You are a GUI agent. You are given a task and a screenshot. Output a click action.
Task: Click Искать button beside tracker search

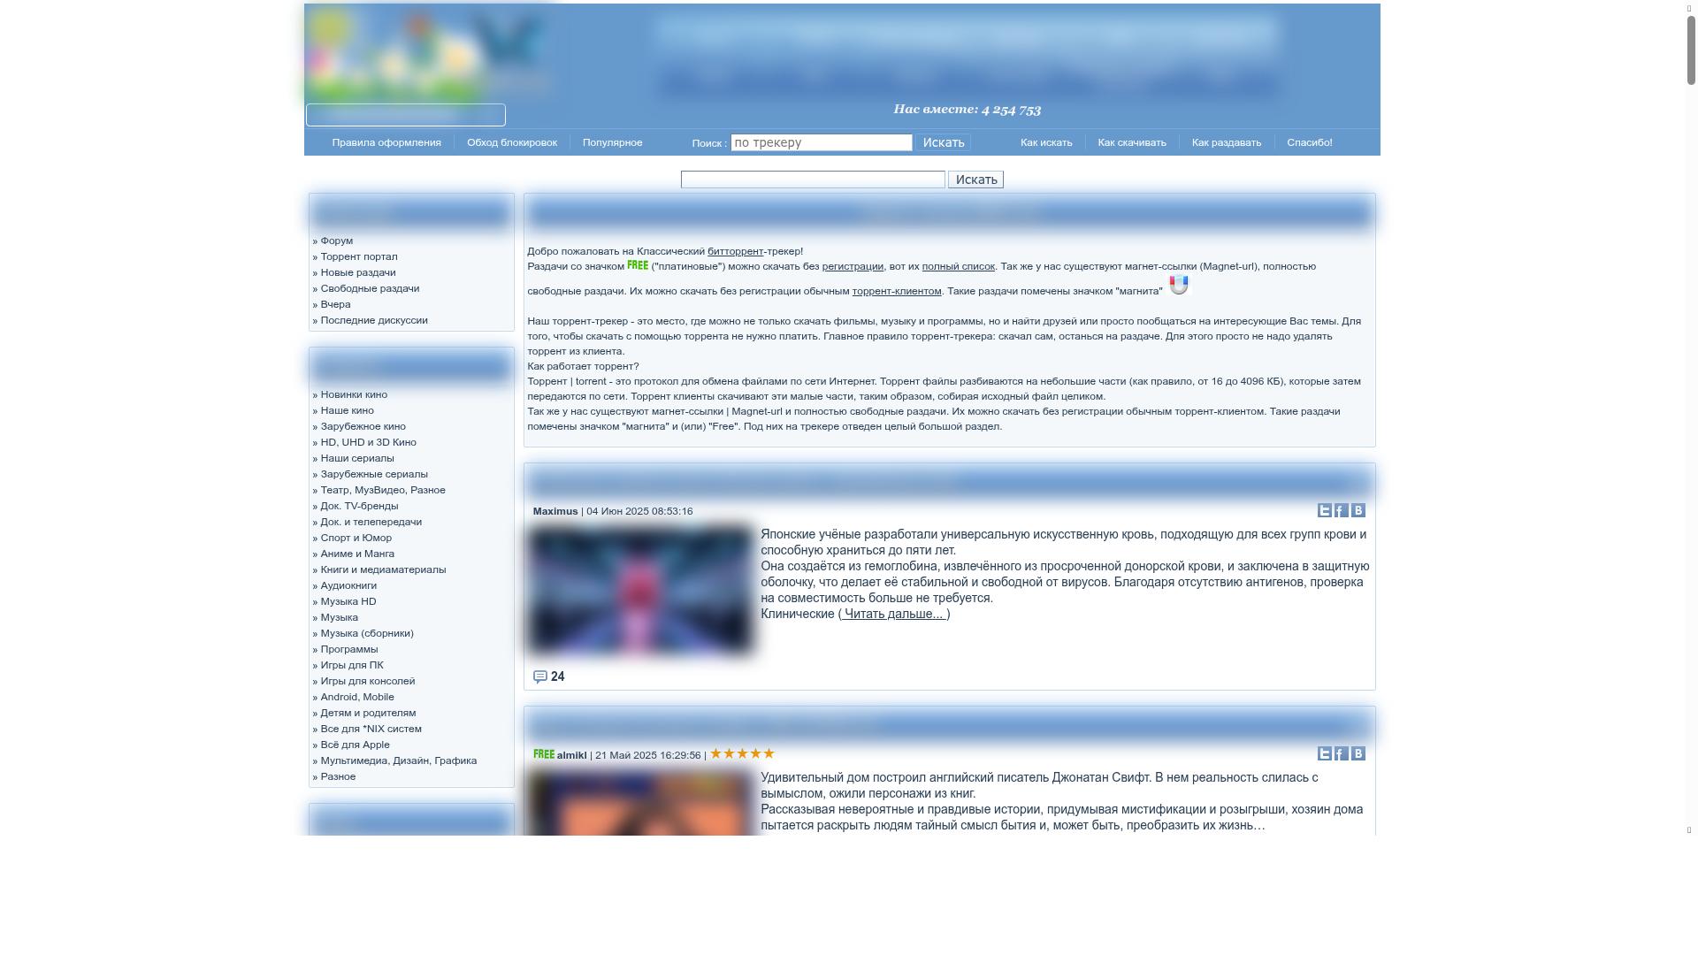tap(943, 142)
